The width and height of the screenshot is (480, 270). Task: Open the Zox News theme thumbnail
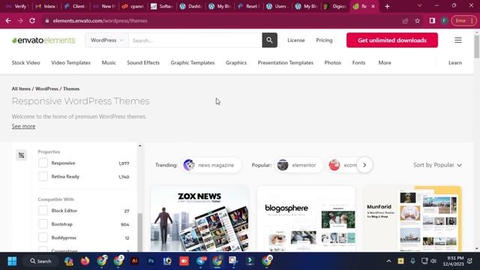pyautogui.click(x=200, y=218)
